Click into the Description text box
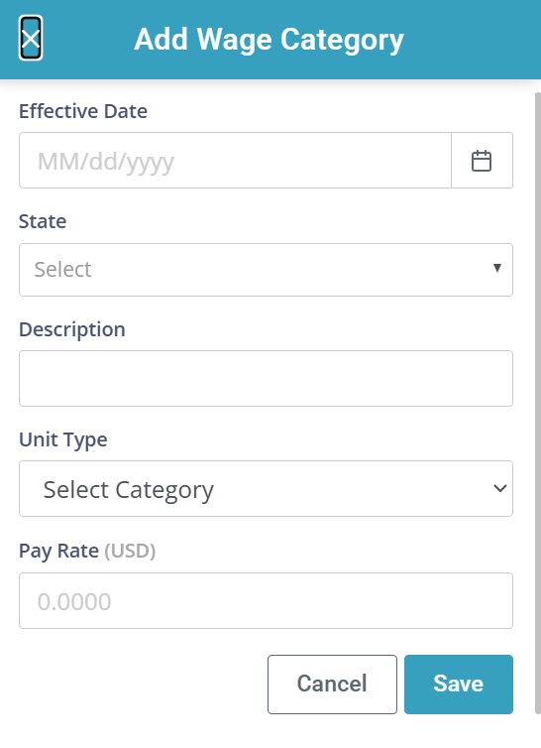This screenshot has height=748, width=541. pyautogui.click(x=266, y=378)
